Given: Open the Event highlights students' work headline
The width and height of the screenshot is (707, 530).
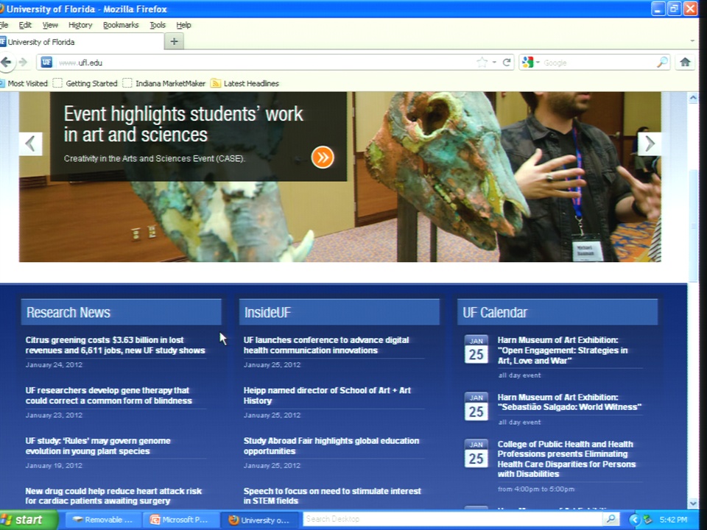Looking at the screenshot, I should click(x=183, y=124).
